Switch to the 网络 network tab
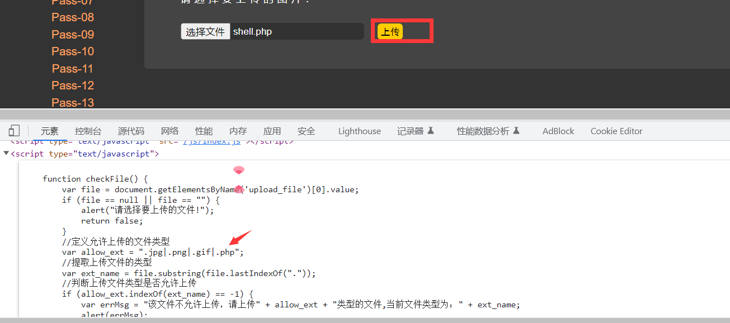The height and width of the screenshot is (323, 730). click(169, 131)
